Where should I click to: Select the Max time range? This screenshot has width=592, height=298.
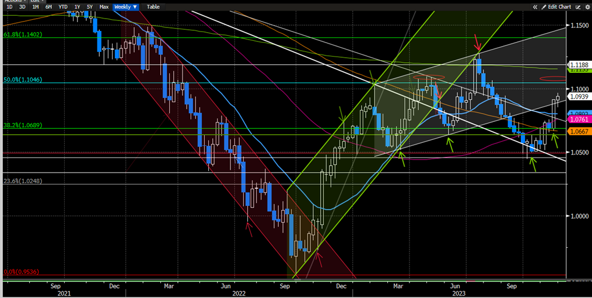tap(104, 7)
